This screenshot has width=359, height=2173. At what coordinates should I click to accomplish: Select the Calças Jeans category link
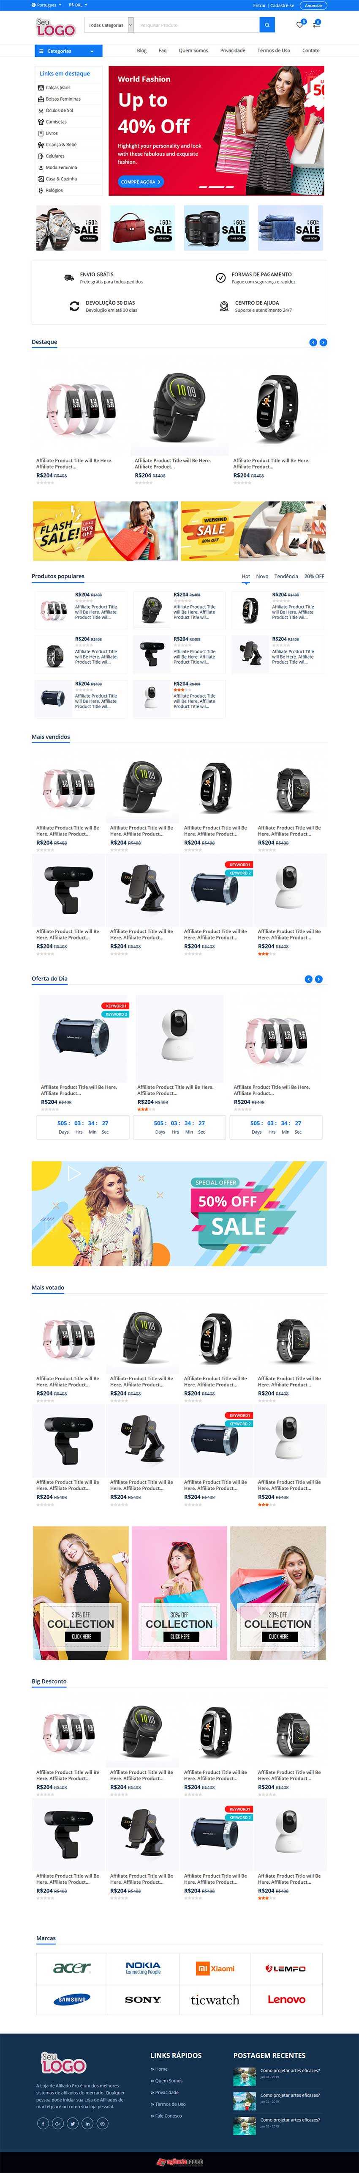[x=58, y=88]
